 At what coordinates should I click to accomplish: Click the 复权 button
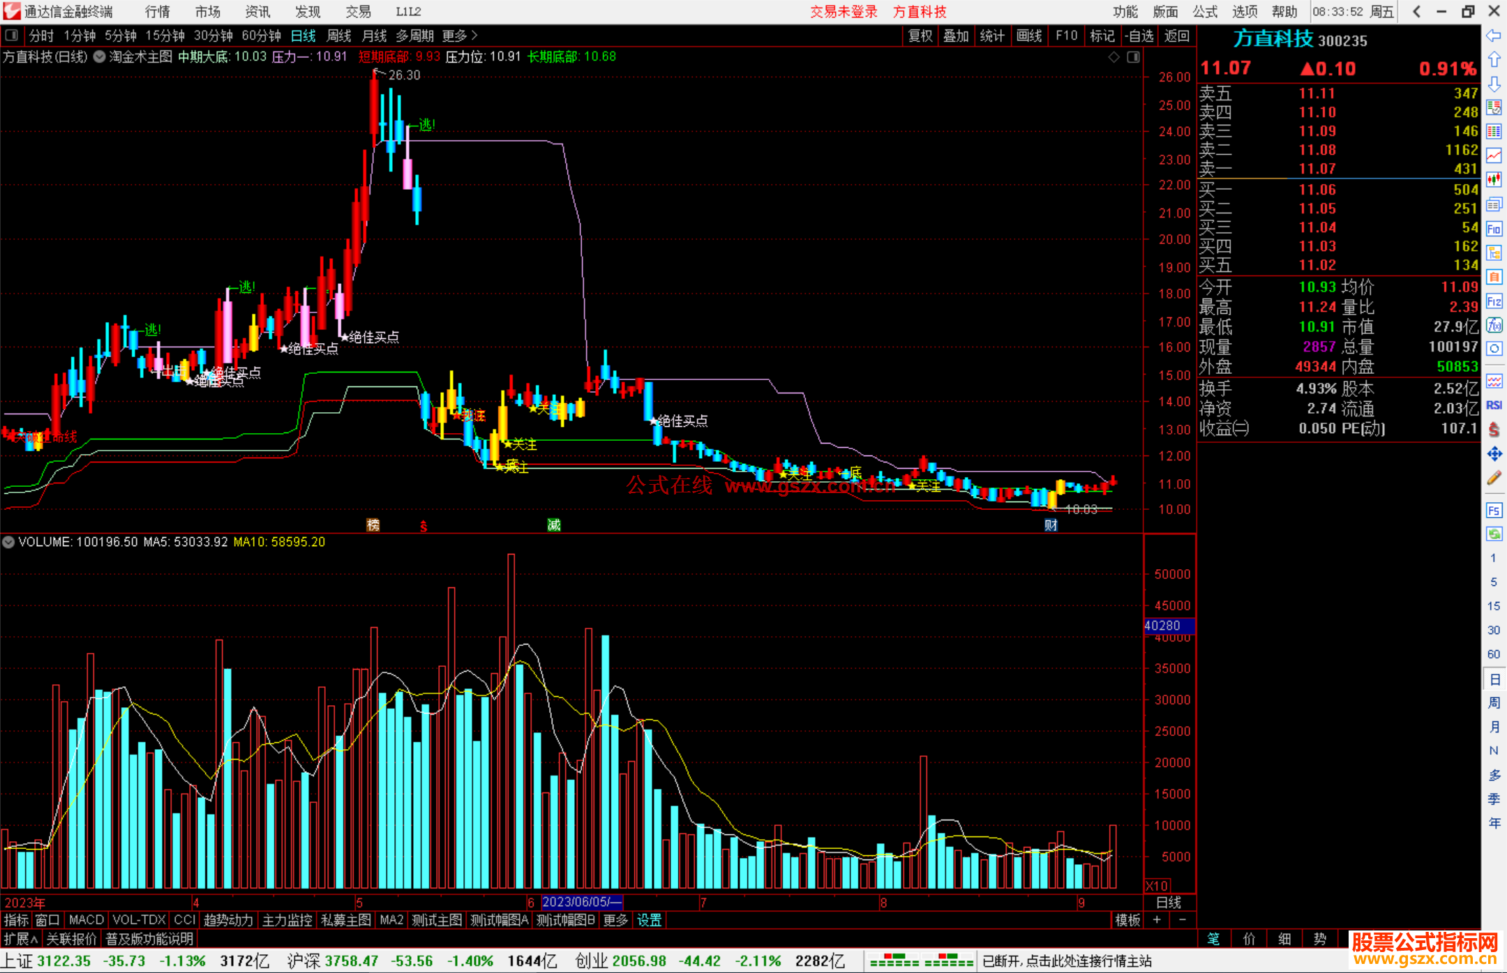[x=920, y=36]
